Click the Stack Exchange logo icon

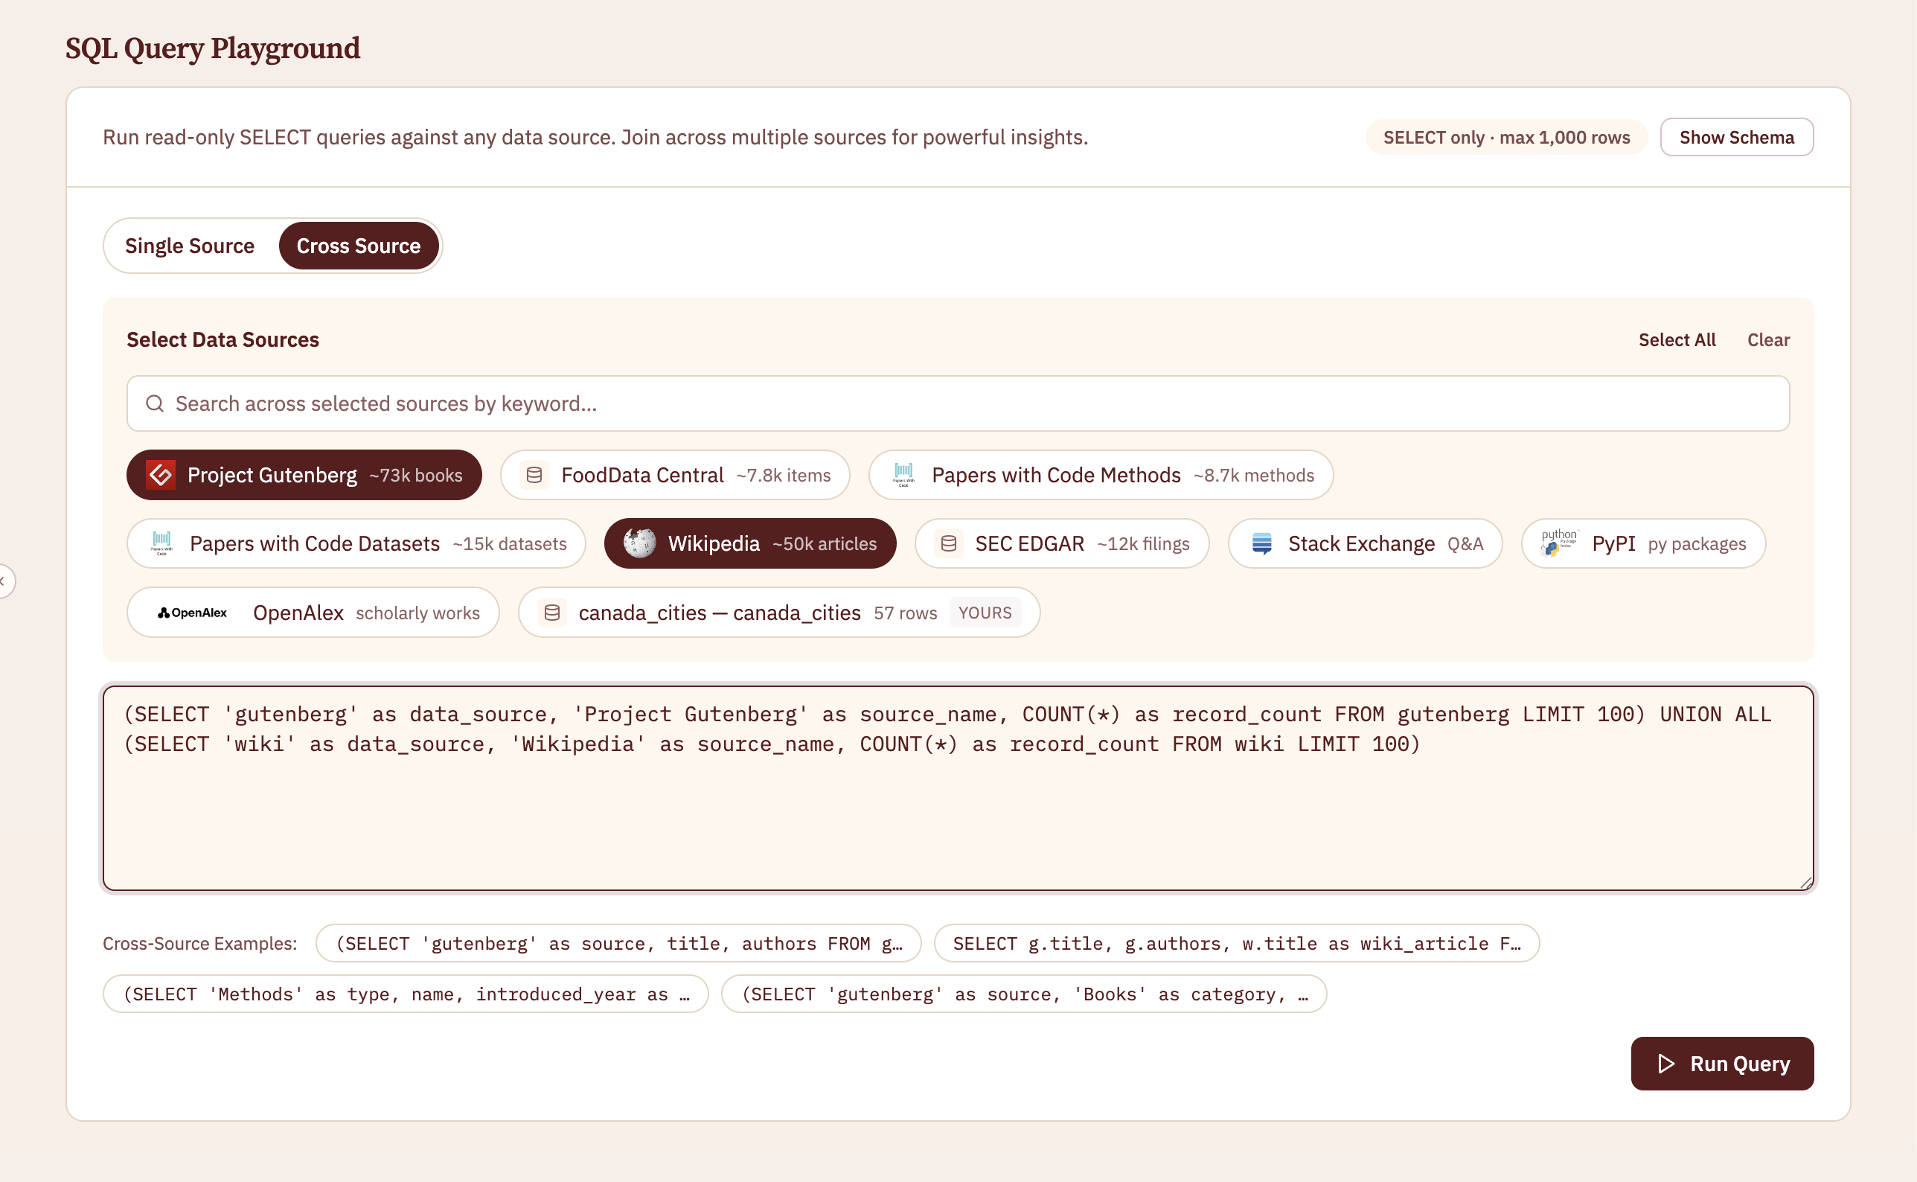(x=1262, y=543)
